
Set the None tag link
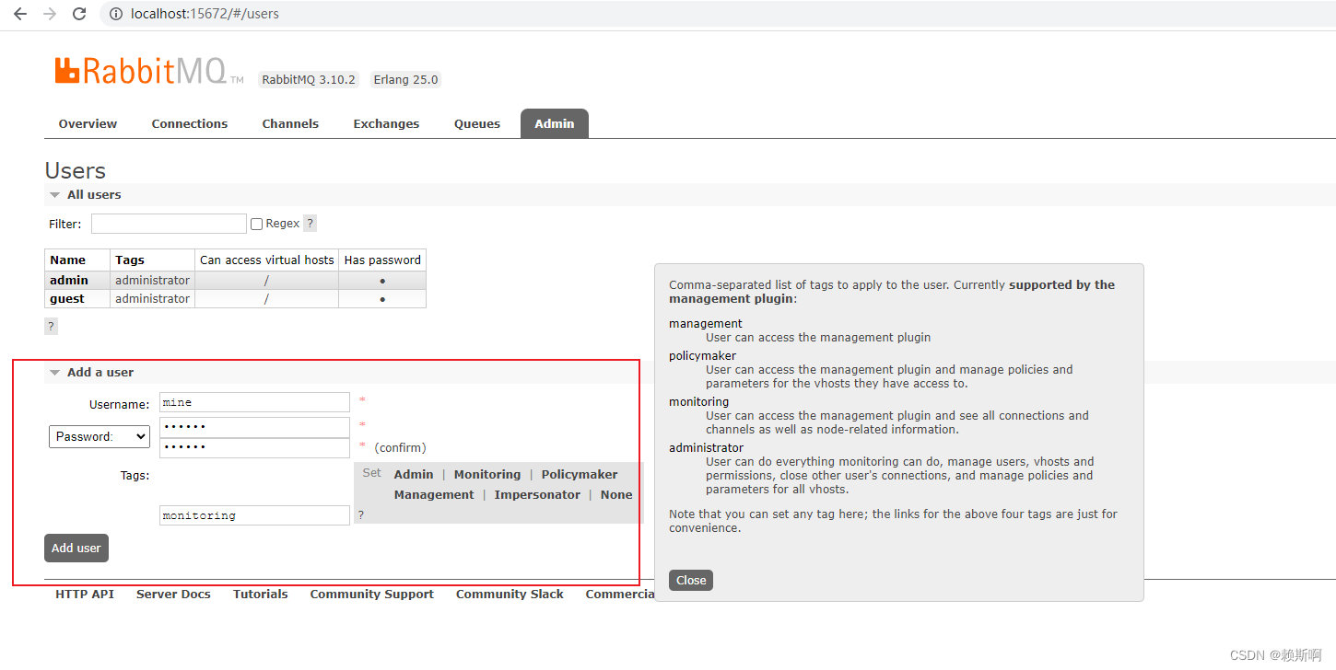(616, 495)
